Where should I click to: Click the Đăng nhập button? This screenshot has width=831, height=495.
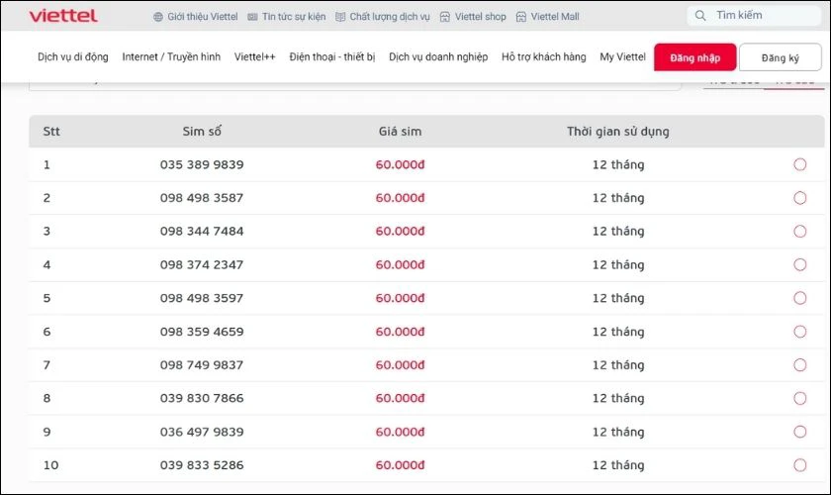694,57
